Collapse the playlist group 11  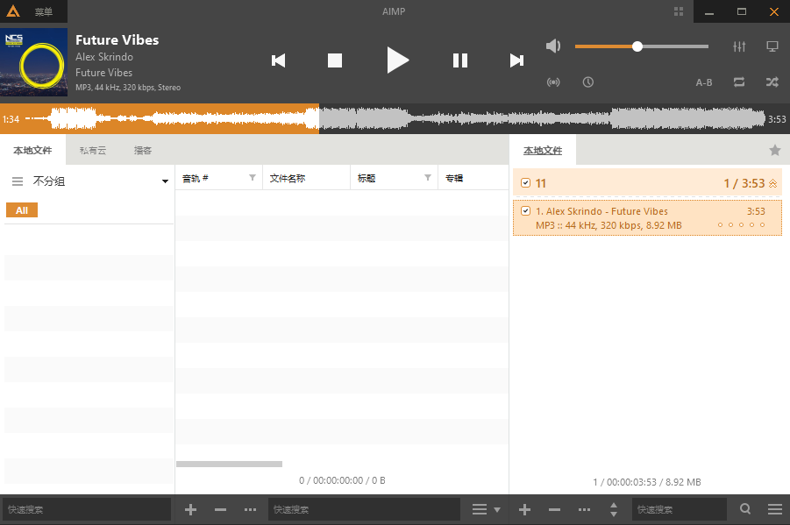point(772,183)
